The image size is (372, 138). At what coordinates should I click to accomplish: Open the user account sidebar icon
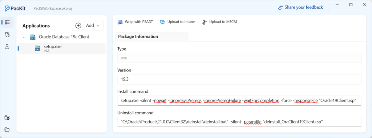[7, 46]
